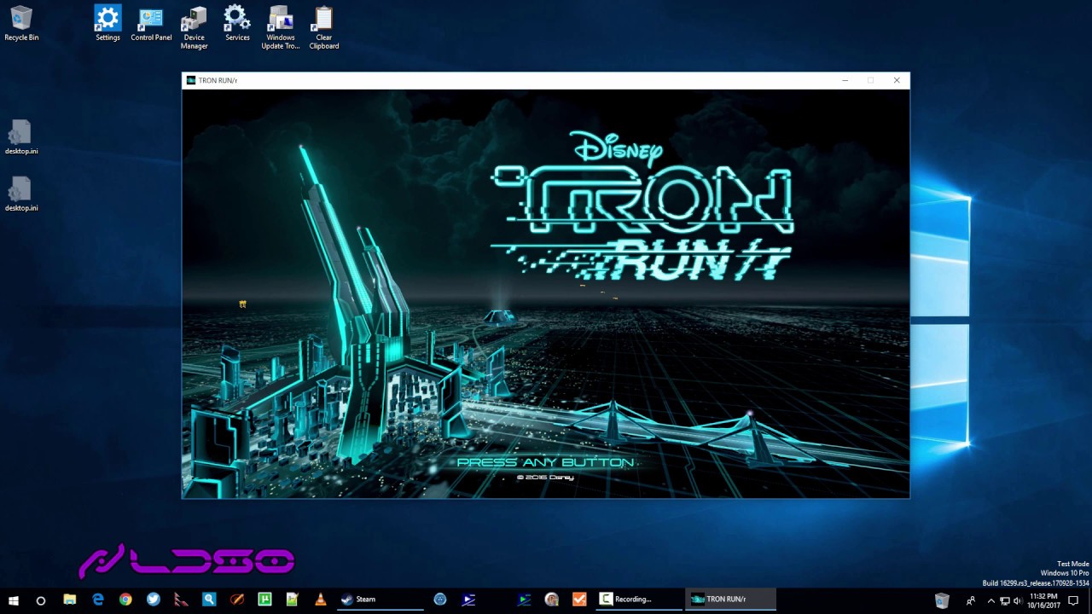The image size is (1092, 614).
Task: Minimize the TRON RUN/r window
Action: click(x=845, y=80)
